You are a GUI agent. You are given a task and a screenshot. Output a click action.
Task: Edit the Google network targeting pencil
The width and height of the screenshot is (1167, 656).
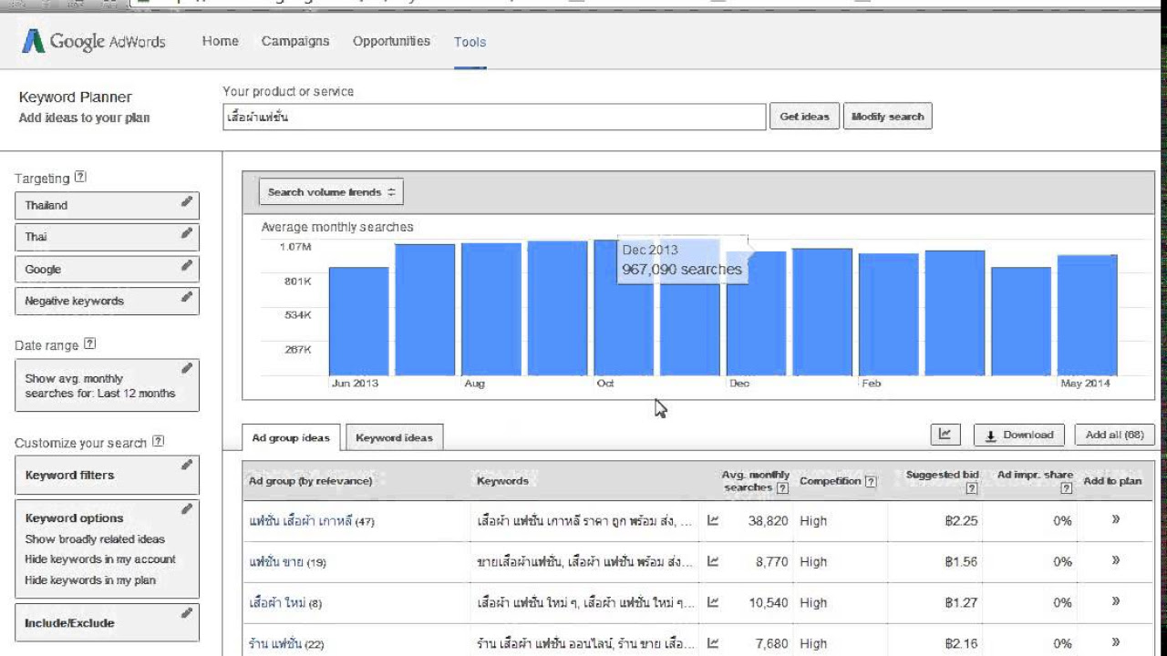(x=186, y=266)
